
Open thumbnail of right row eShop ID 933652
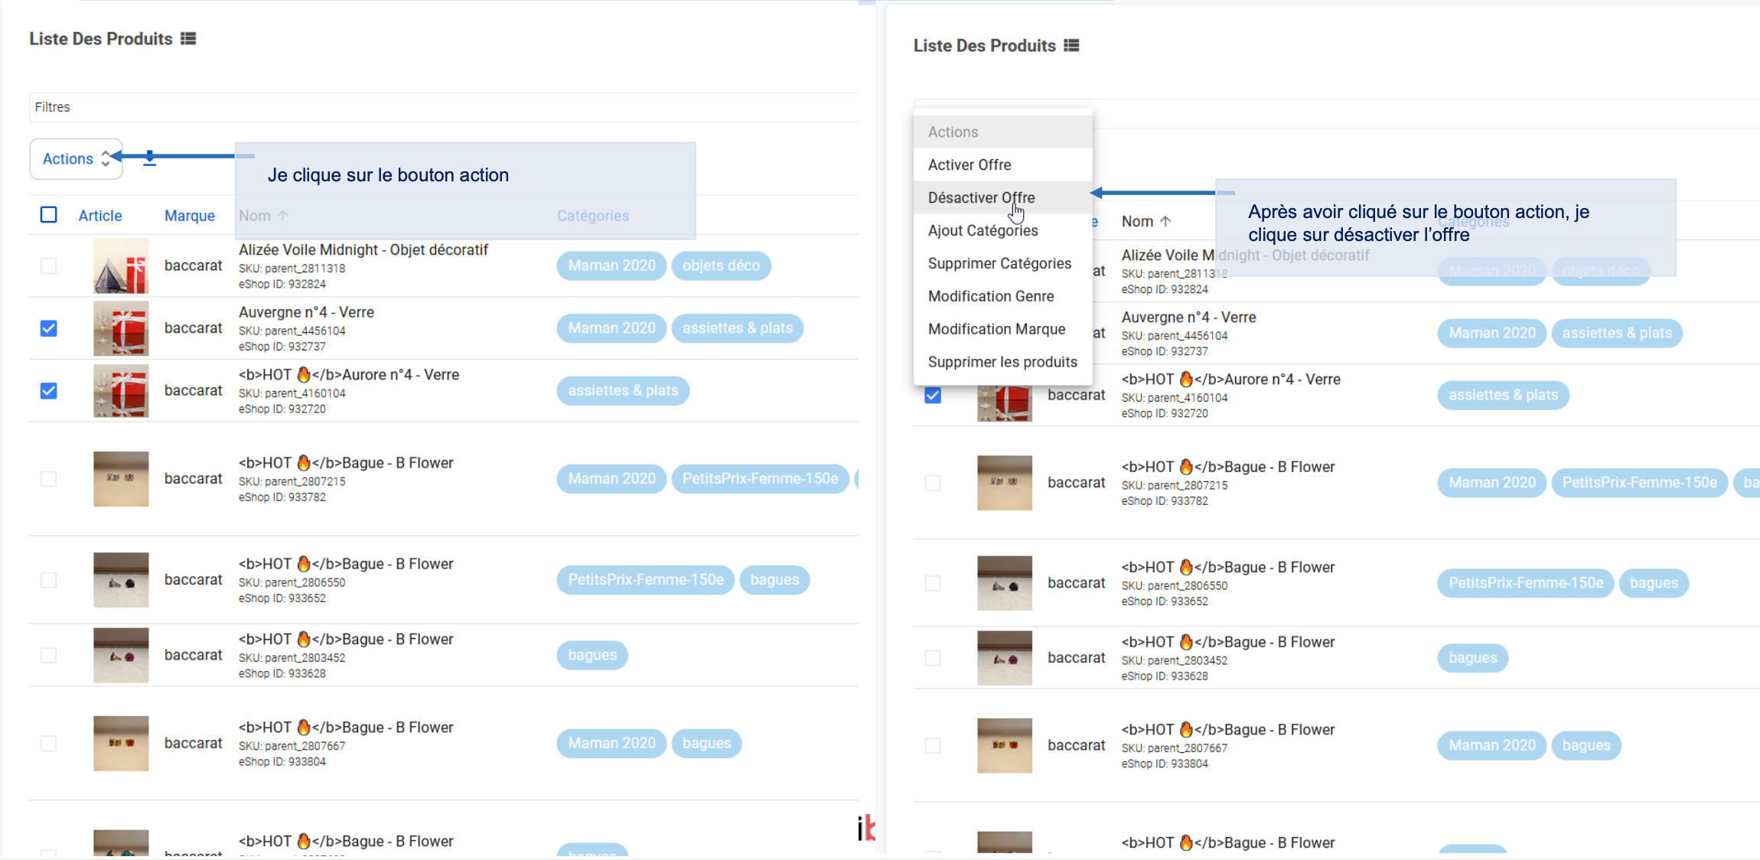(x=1004, y=583)
